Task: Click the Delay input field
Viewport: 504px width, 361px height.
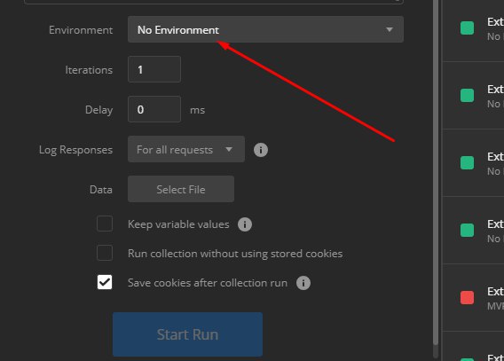Action: click(154, 109)
